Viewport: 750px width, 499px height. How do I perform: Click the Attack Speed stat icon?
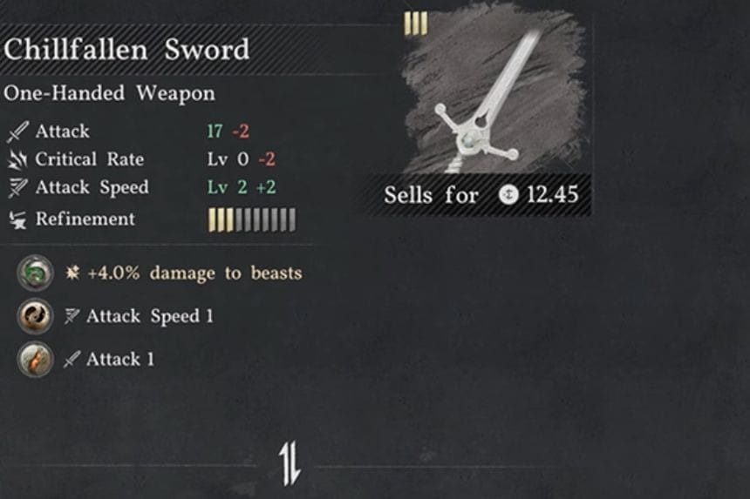click(x=17, y=187)
